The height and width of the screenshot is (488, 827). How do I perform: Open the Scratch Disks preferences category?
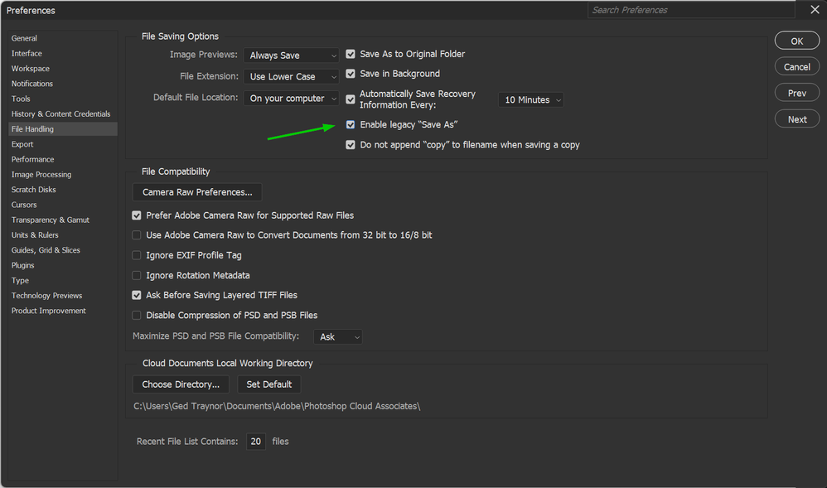tap(34, 190)
